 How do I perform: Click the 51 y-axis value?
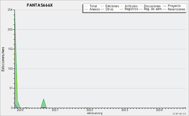[11, 88]
